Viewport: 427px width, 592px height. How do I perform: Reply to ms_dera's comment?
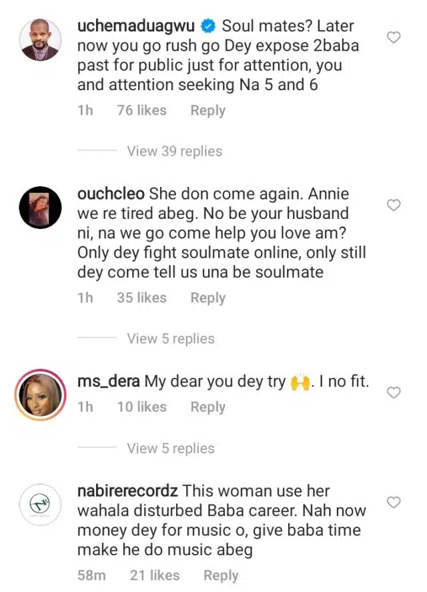click(x=207, y=406)
